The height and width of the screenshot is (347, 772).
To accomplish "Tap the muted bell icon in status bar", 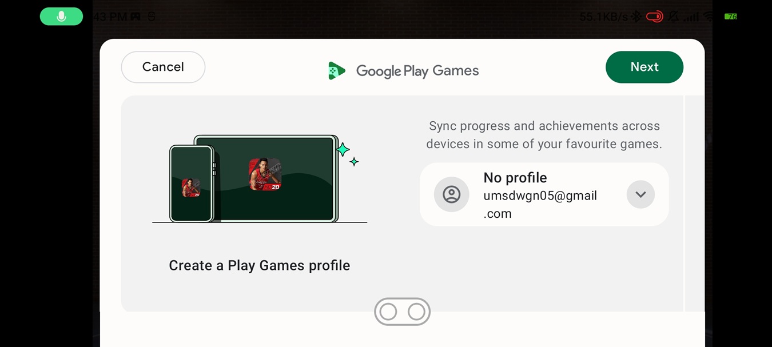I will [x=674, y=17].
